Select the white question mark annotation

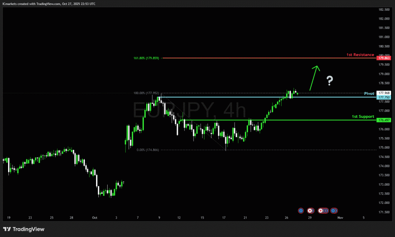point(329,81)
